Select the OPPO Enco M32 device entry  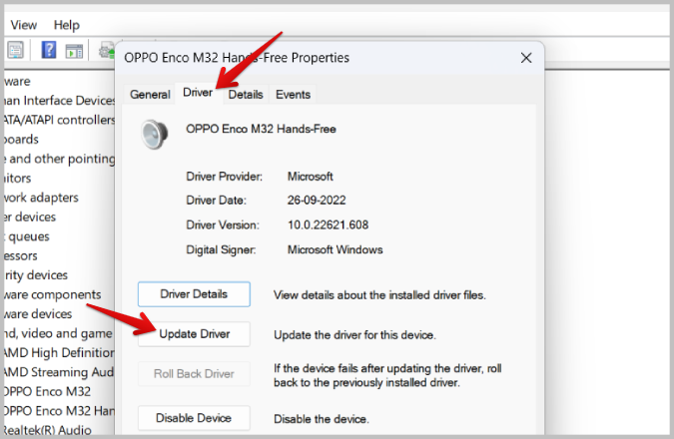[47, 391]
